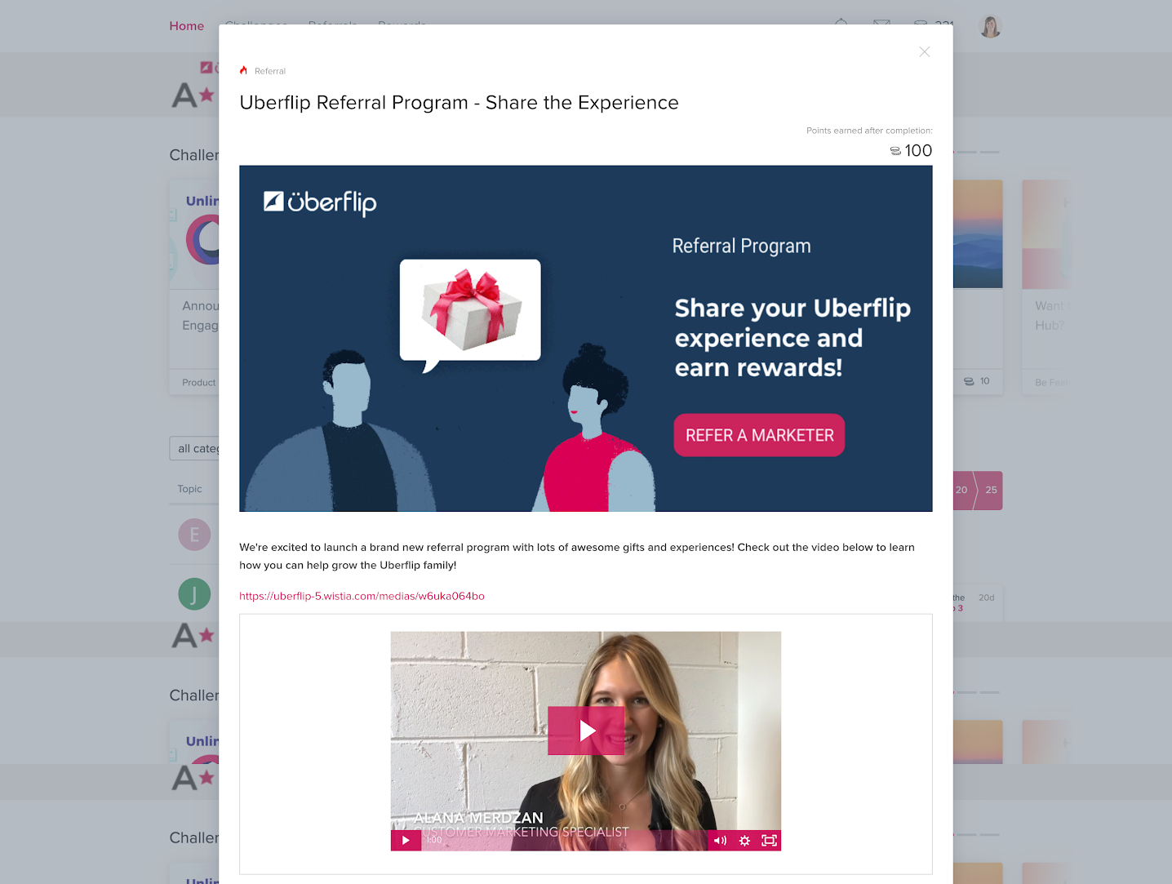
Task: Click the REFER A MARKETER button
Action: point(759,435)
